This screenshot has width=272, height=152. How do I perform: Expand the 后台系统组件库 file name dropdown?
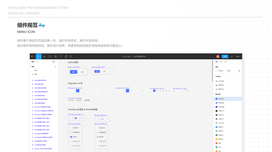(147, 56)
